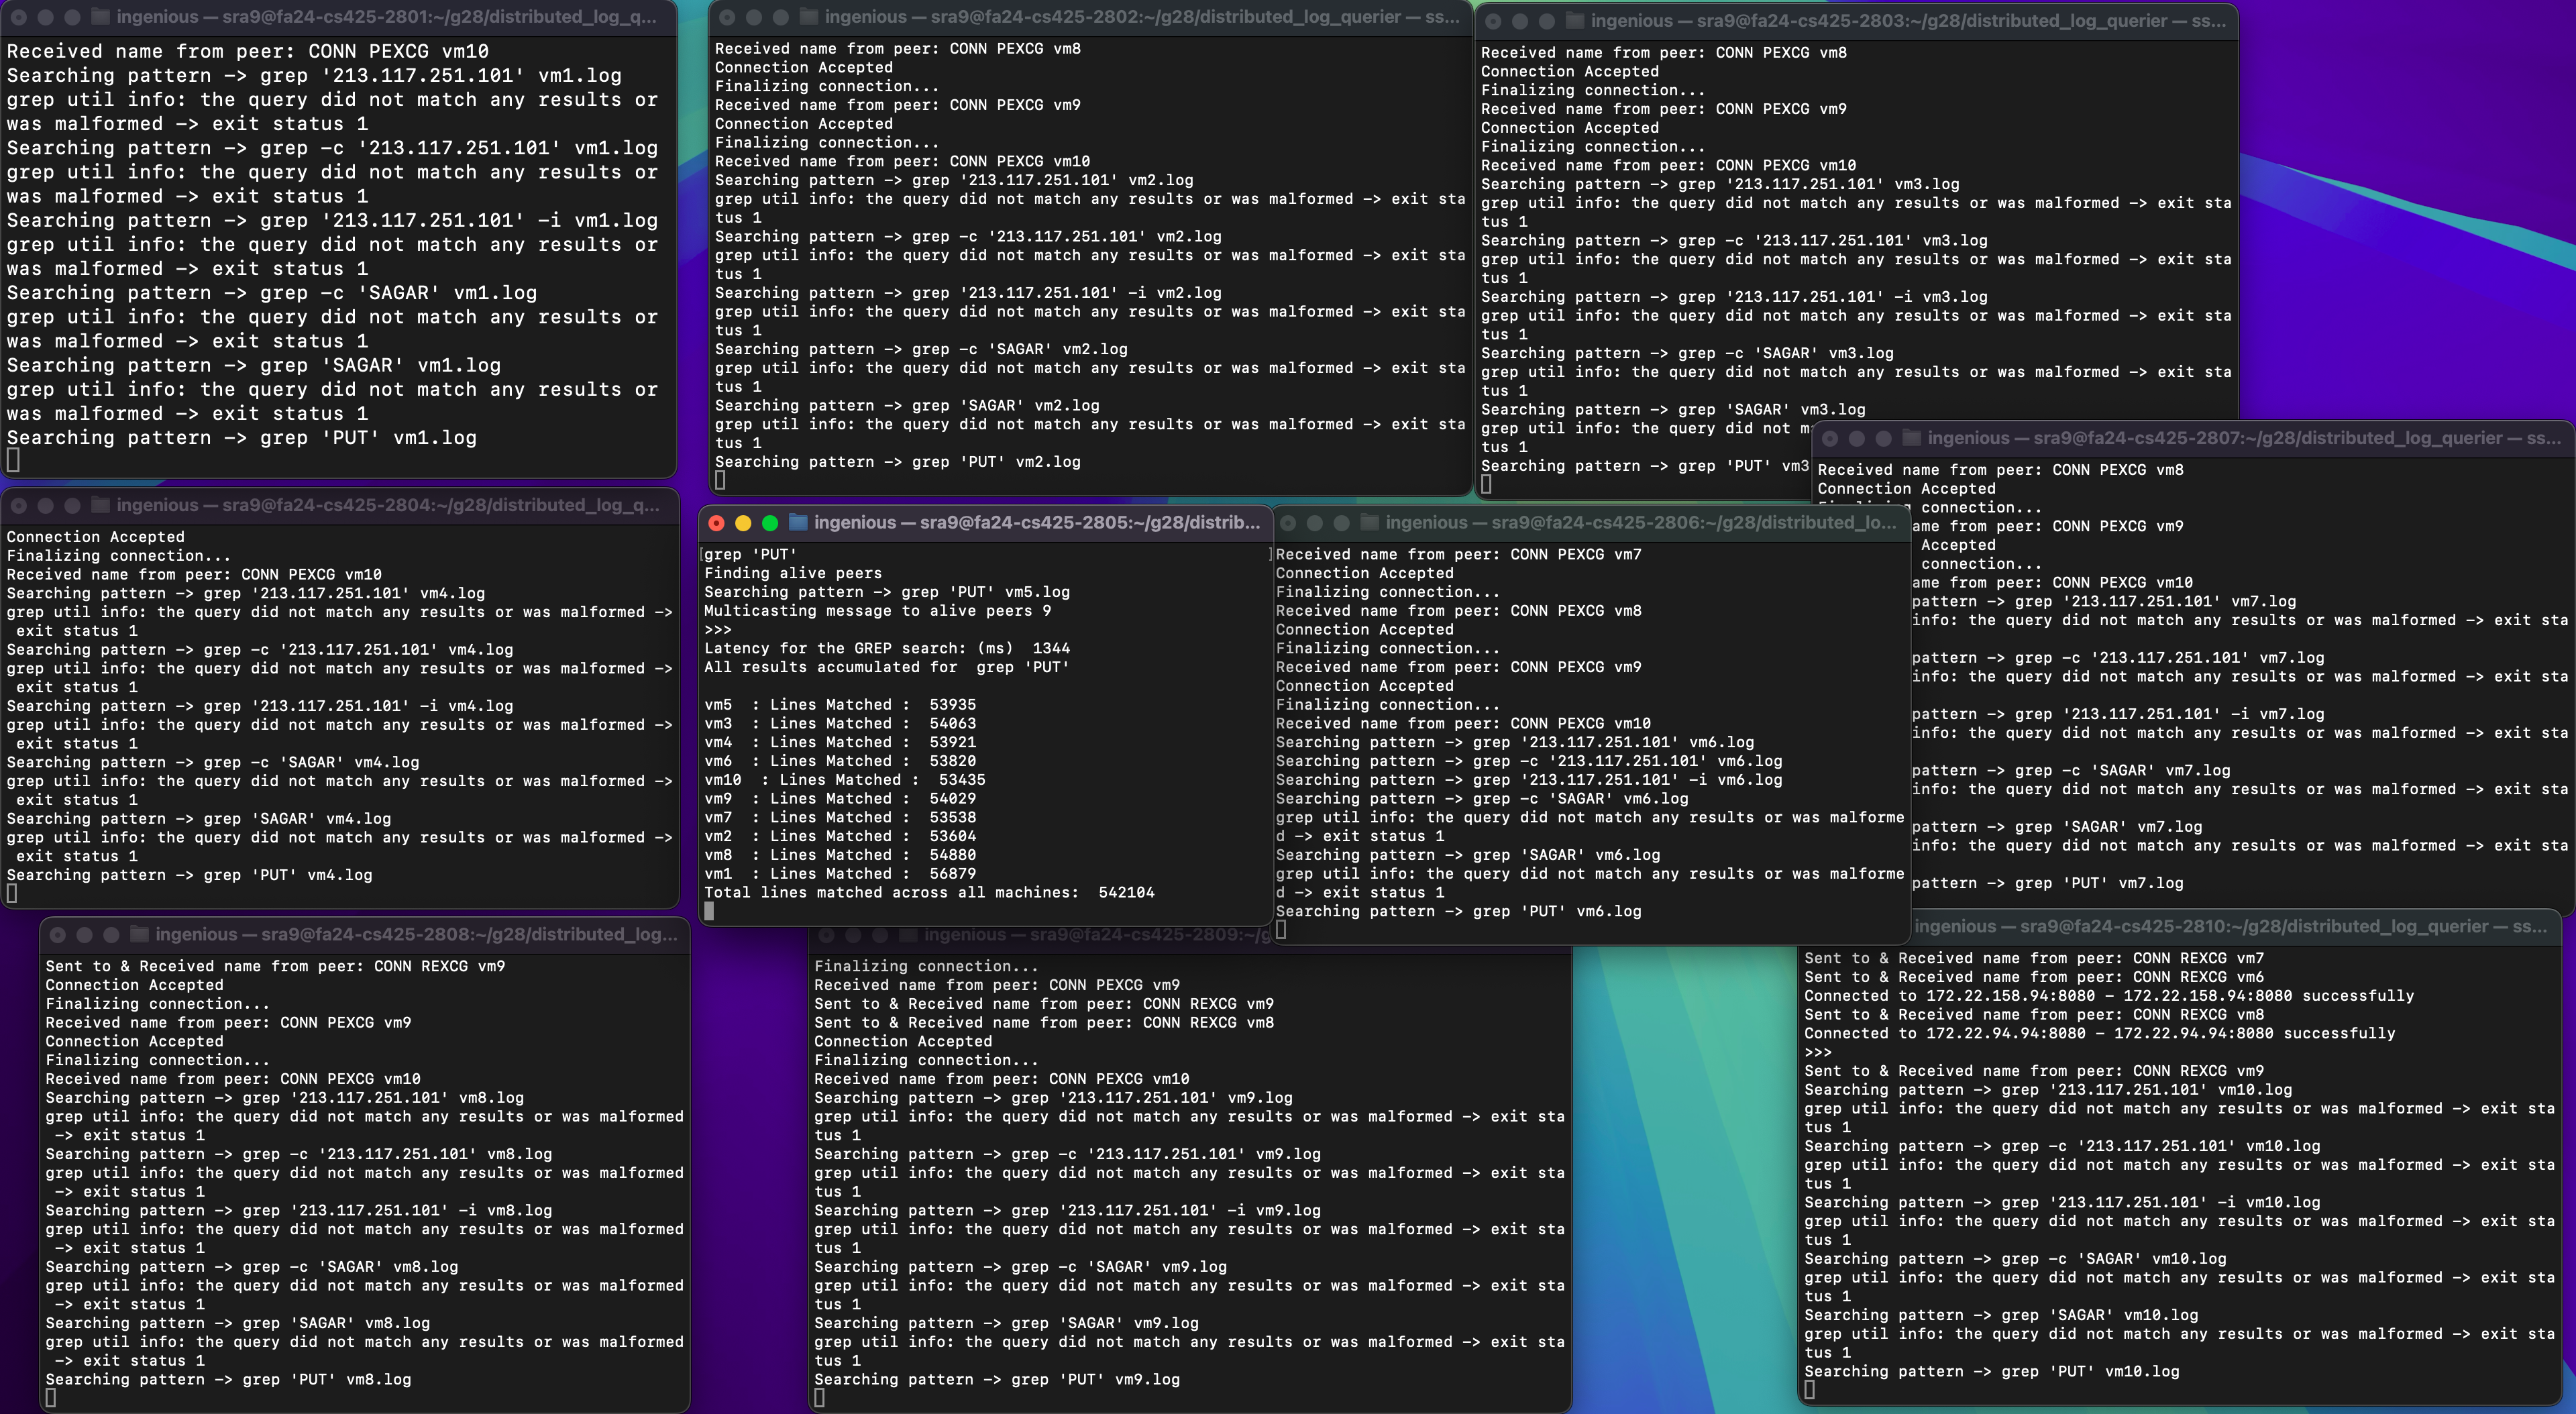The height and width of the screenshot is (1414, 2576).
Task: Click the vm10 Lines Matched 53435 row
Action: tap(845, 780)
